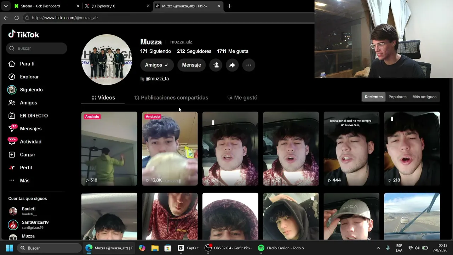453x255 pixels.
Task: Open Microsoft Store from the taskbar
Action: pos(168,248)
